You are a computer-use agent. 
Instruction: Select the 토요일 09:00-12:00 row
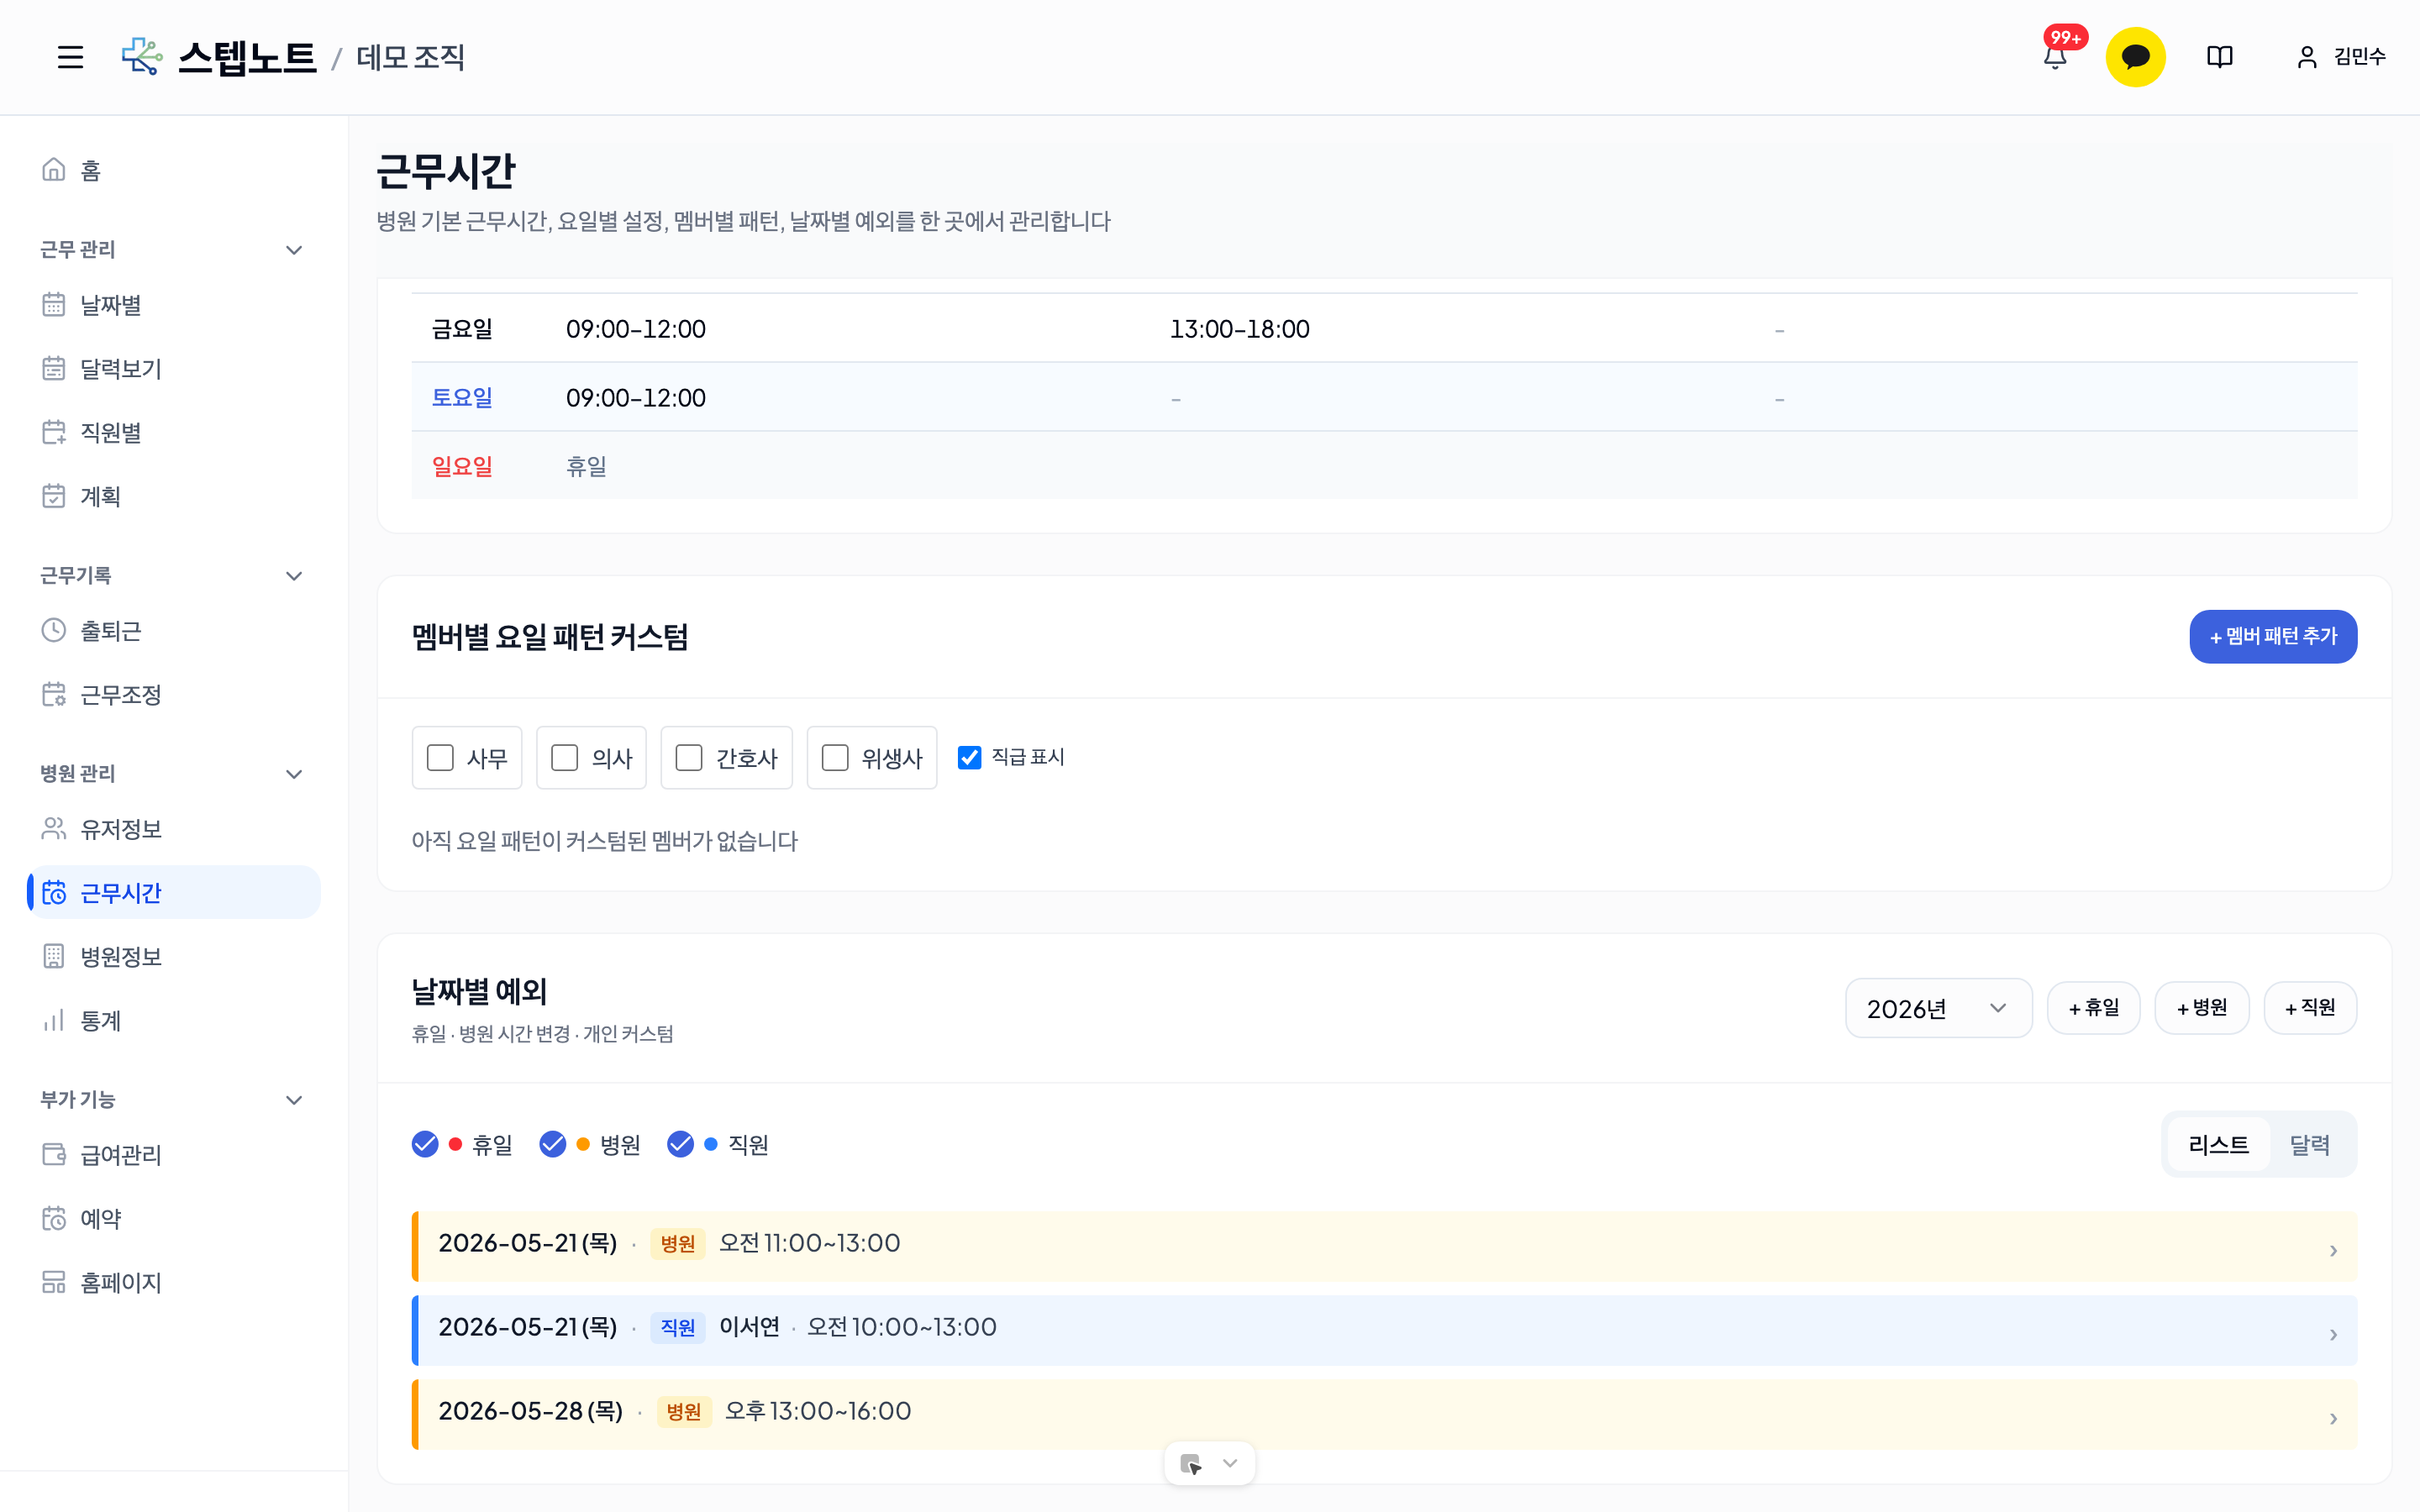(x=1384, y=397)
